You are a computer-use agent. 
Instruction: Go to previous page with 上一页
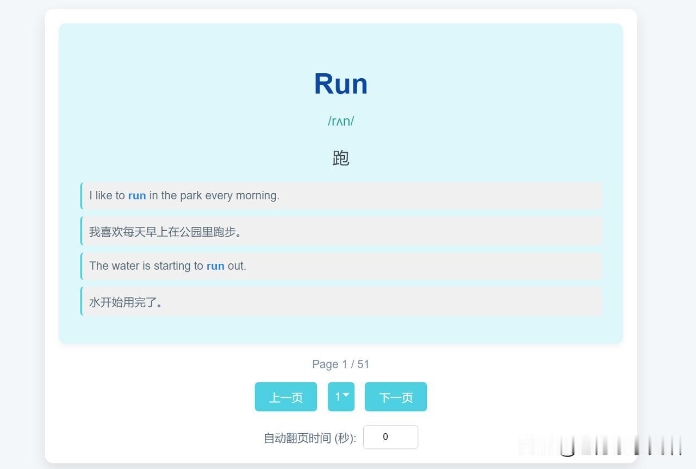285,397
